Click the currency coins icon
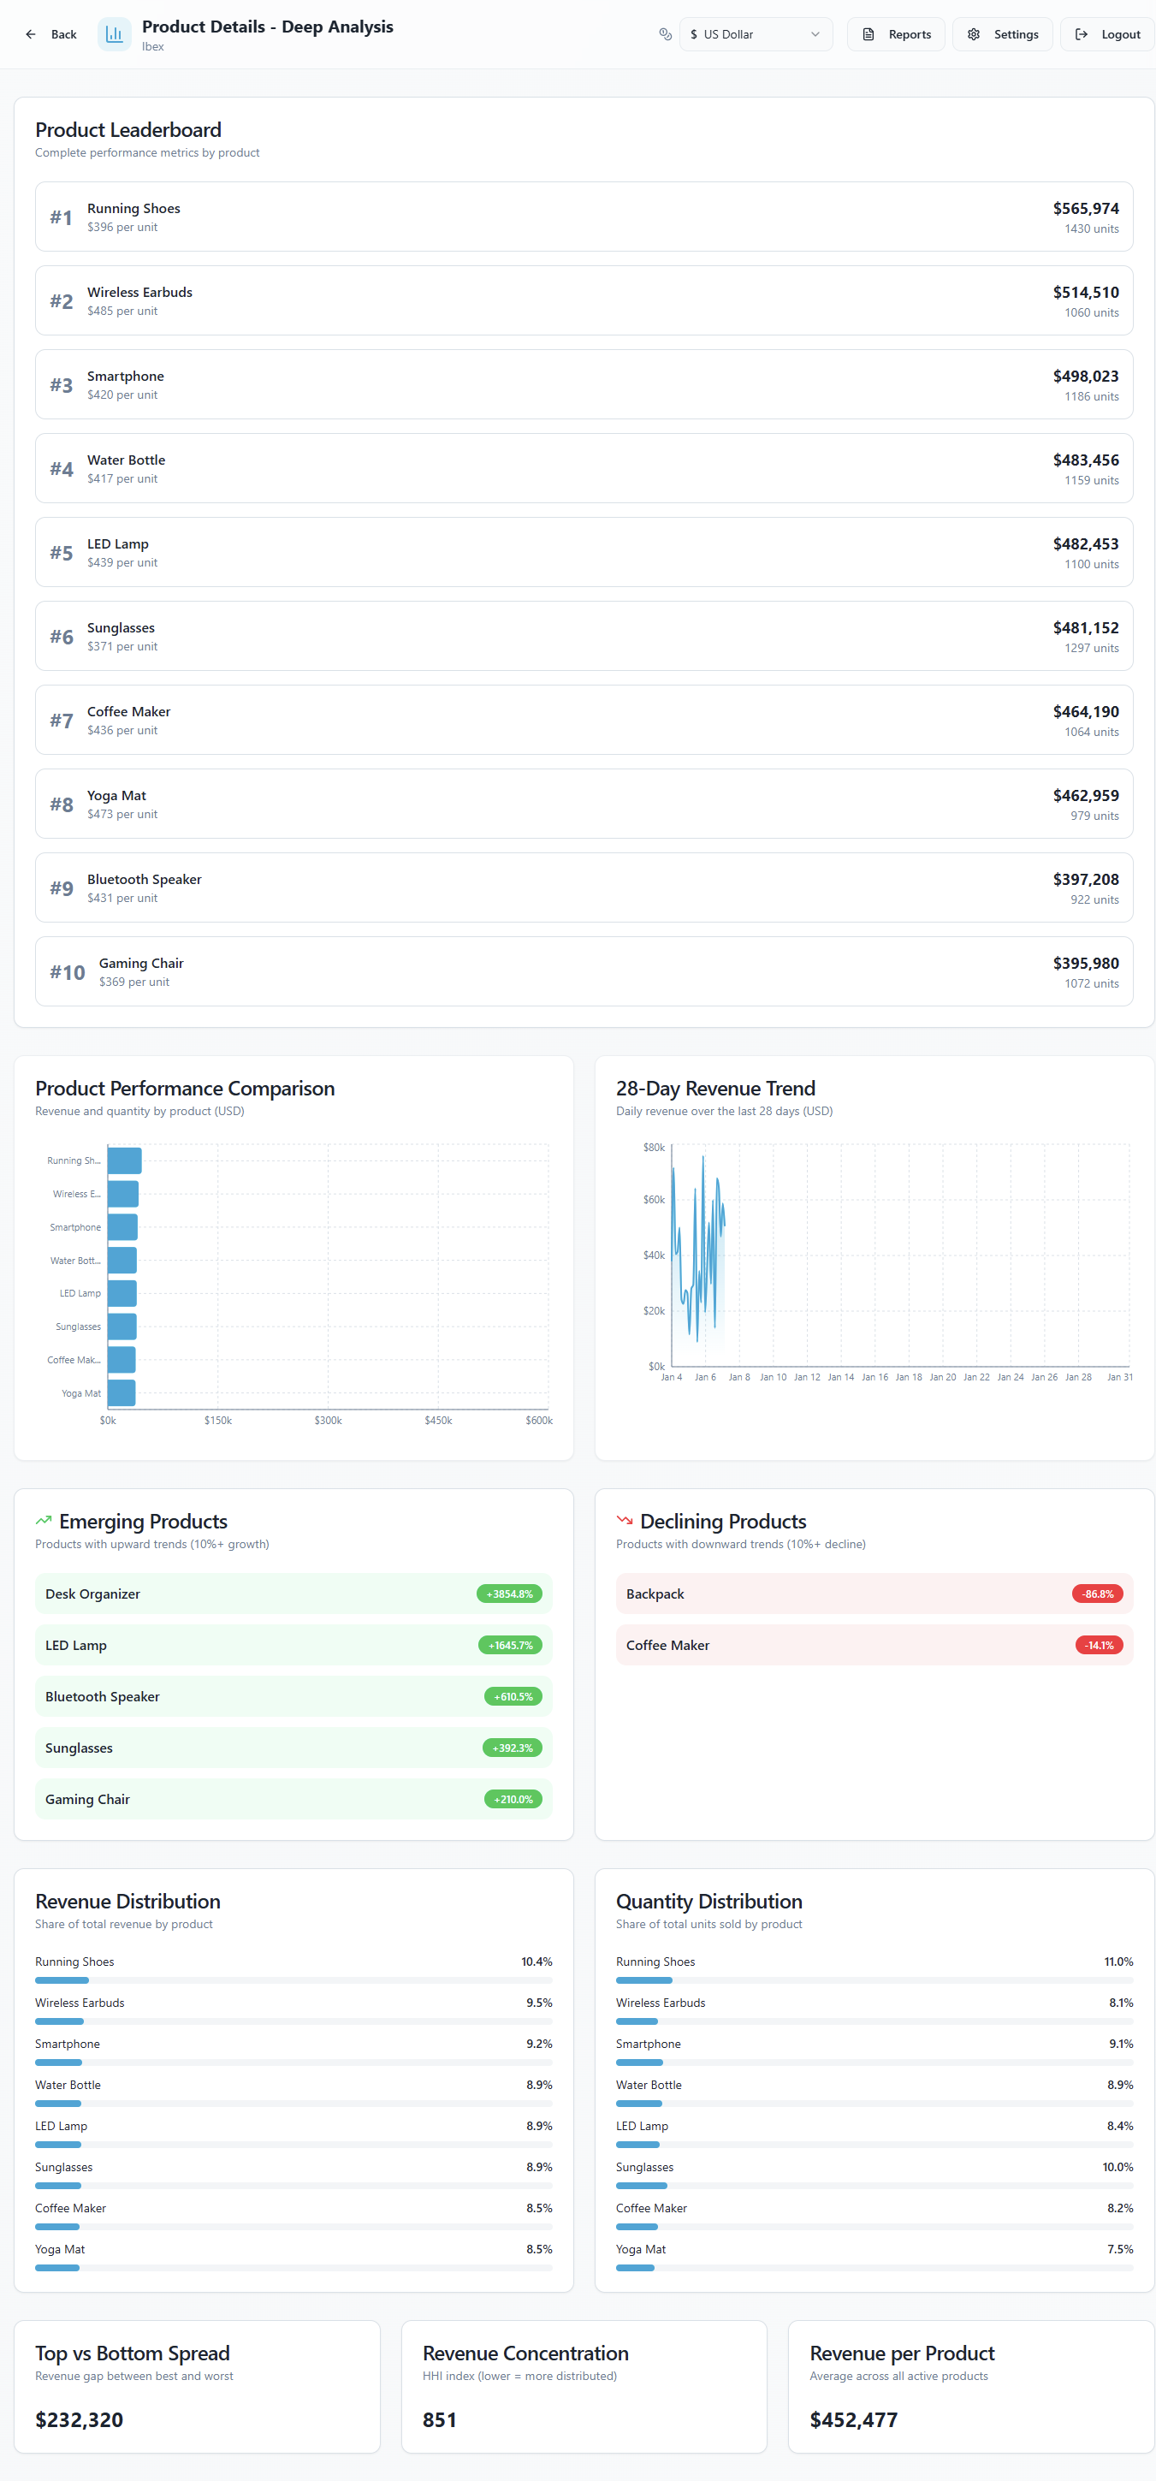Screen dimensions: 1156x2481 [x=665, y=35]
